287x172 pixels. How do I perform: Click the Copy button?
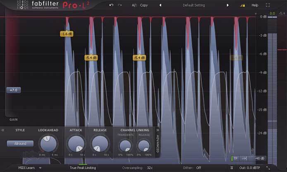tap(144, 5)
